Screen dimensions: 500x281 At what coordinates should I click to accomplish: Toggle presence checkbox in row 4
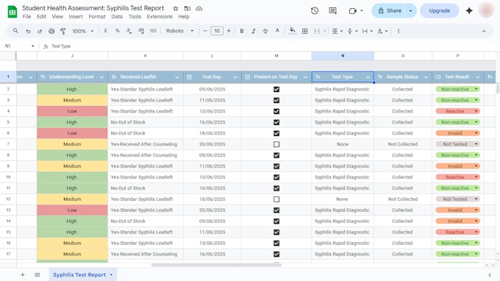(276, 111)
